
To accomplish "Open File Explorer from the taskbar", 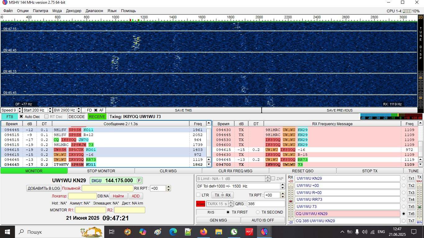I will [x=219, y=232].
